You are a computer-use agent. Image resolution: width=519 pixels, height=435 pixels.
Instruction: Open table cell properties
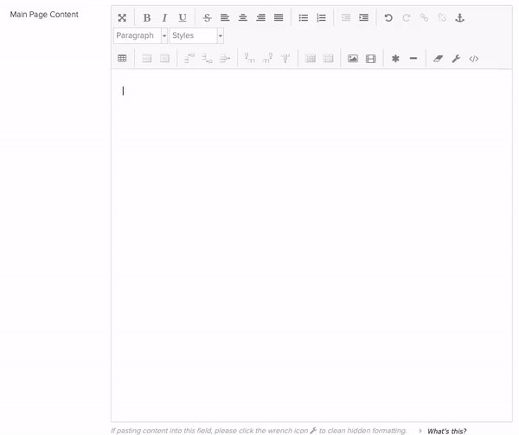(x=164, y=59)
